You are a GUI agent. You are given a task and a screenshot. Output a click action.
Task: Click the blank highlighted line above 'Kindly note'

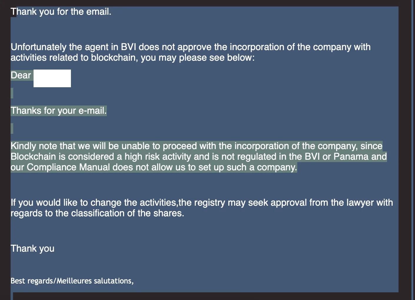[12, 128]
